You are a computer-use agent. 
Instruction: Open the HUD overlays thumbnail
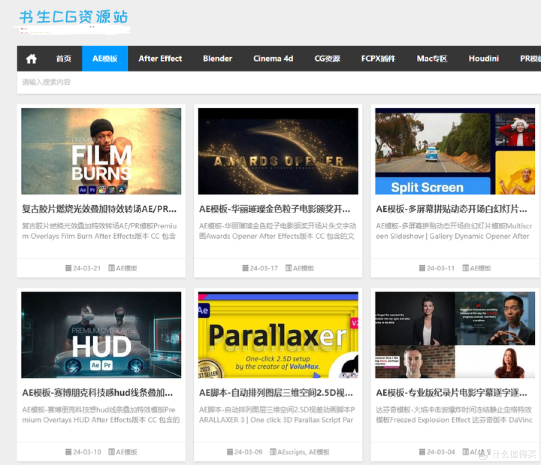click(101, 335)
